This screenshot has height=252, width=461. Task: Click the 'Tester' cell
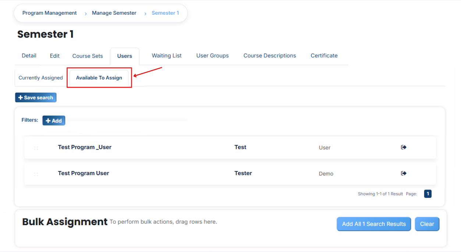pos(243,173)
